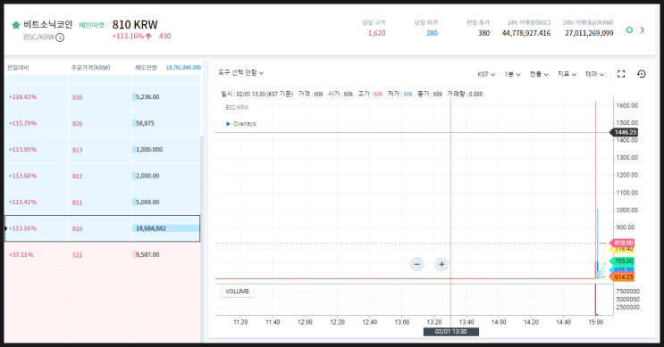The image size is (664, 347).
Task: Click the sell quantity 58,875
Action: coord(145,123)
